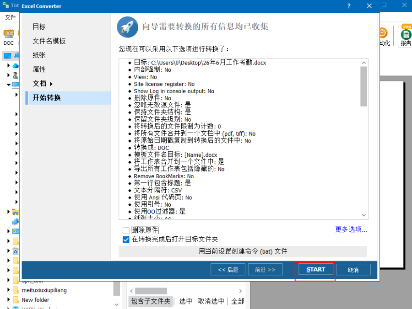Collapse the This PC tree node arrow
412x309 pixels.
[8, 85]
